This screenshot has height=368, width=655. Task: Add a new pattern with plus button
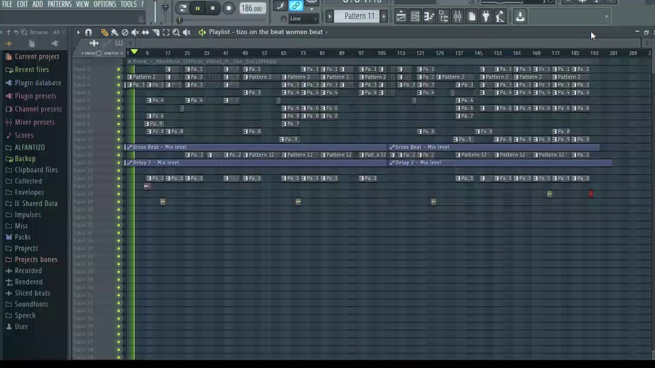383,16
